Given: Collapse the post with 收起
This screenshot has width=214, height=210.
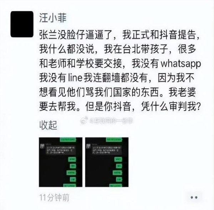Looking at the screenshot, I should pyautogui.click(x=48, y=125).
